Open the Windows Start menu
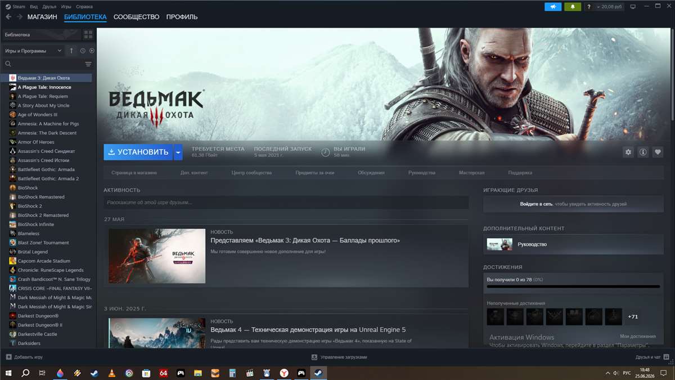 [8, 373]
